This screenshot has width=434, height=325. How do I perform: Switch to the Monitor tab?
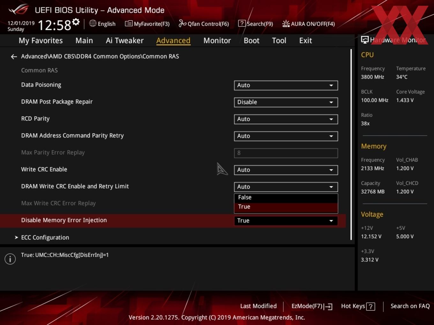[x=217, y=40]
